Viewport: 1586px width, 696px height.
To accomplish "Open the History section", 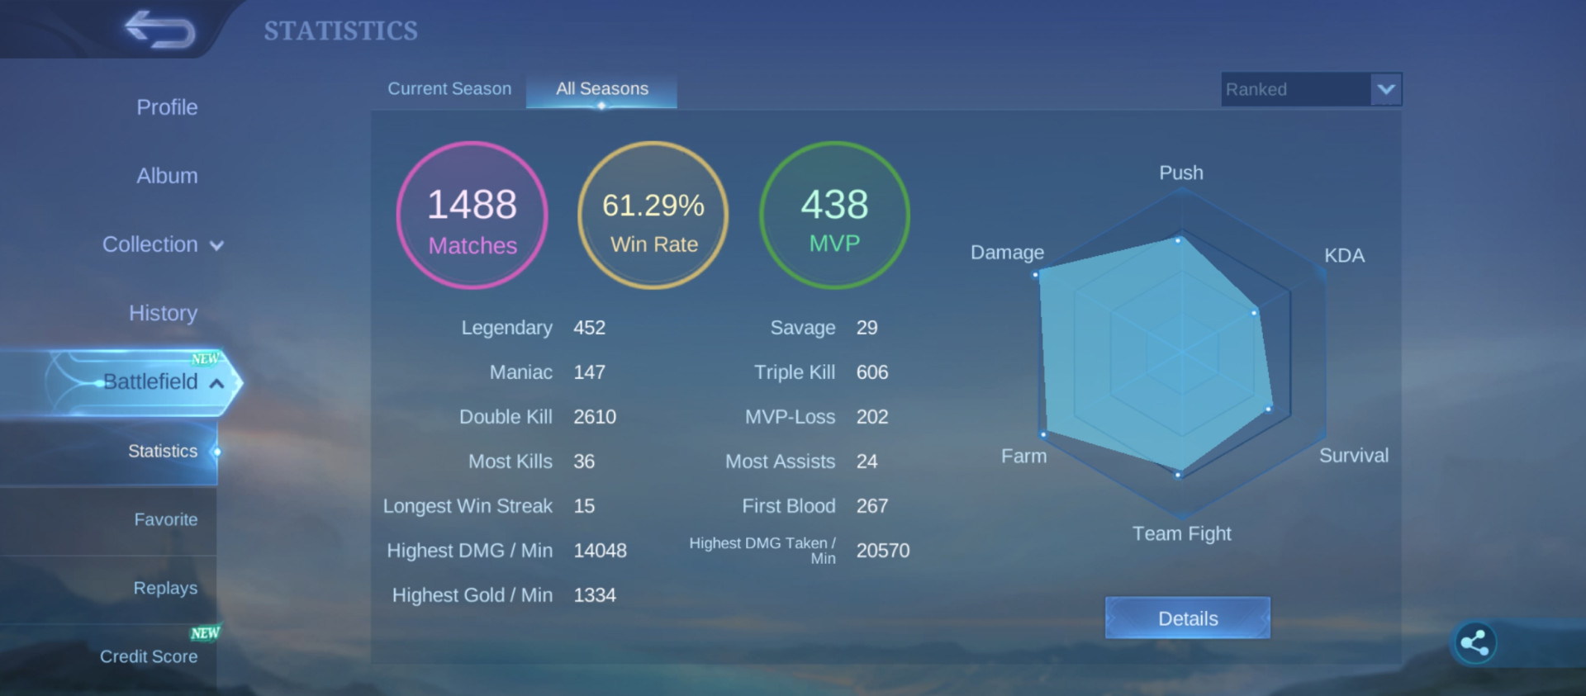I will (163, 313).
